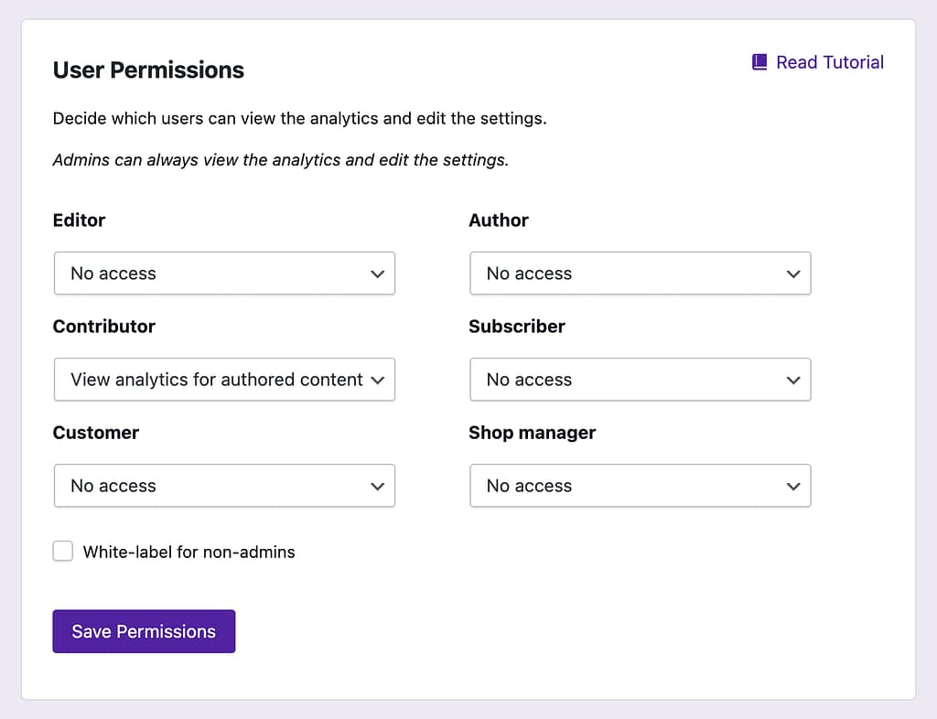Click the chevron on the Subscriber dropdown
The height and width of the screenshot is (719, 937).
pos(792,379)
